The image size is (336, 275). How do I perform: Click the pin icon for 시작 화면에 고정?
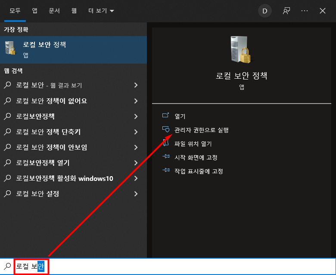click(x=166, y=157)
